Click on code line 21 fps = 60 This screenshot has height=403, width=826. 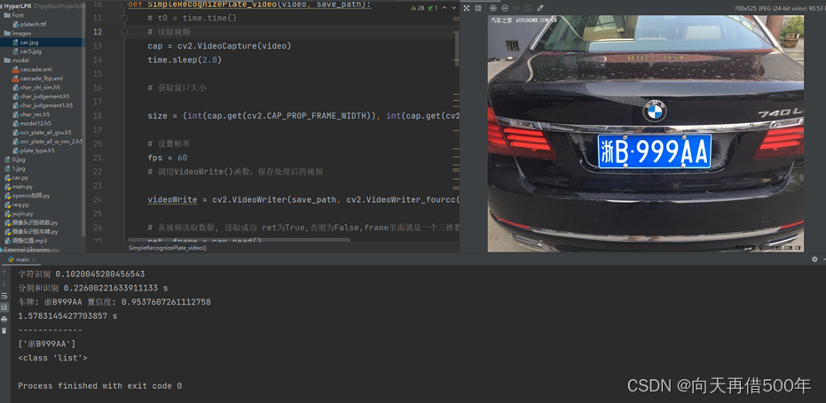point(168,158)
